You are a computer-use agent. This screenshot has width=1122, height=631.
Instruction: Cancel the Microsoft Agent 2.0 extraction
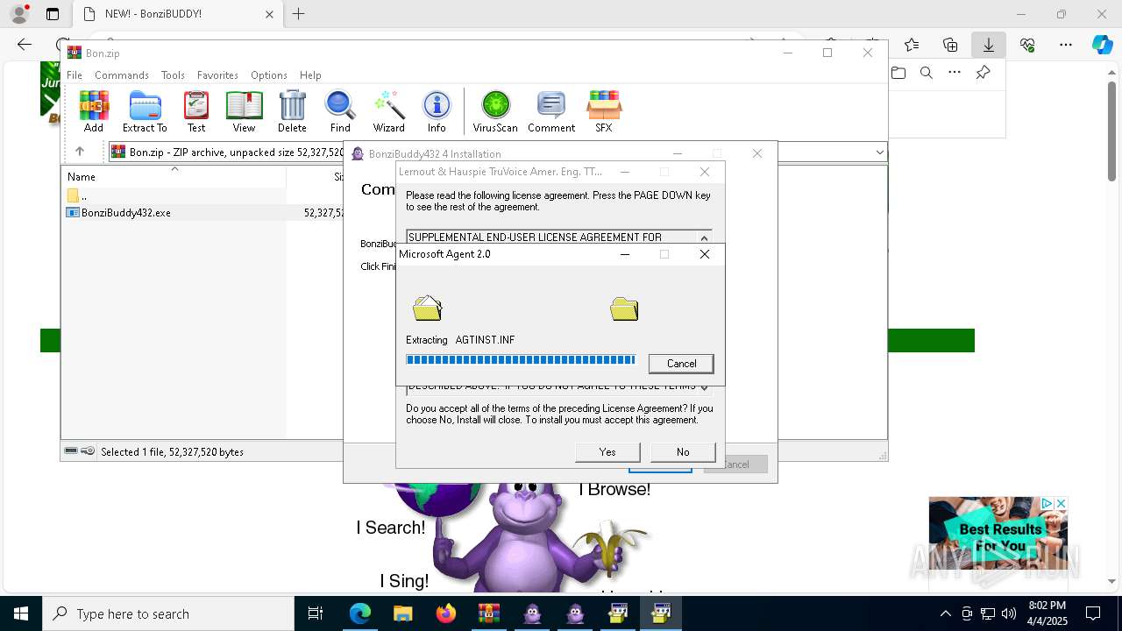coord(681,364)
